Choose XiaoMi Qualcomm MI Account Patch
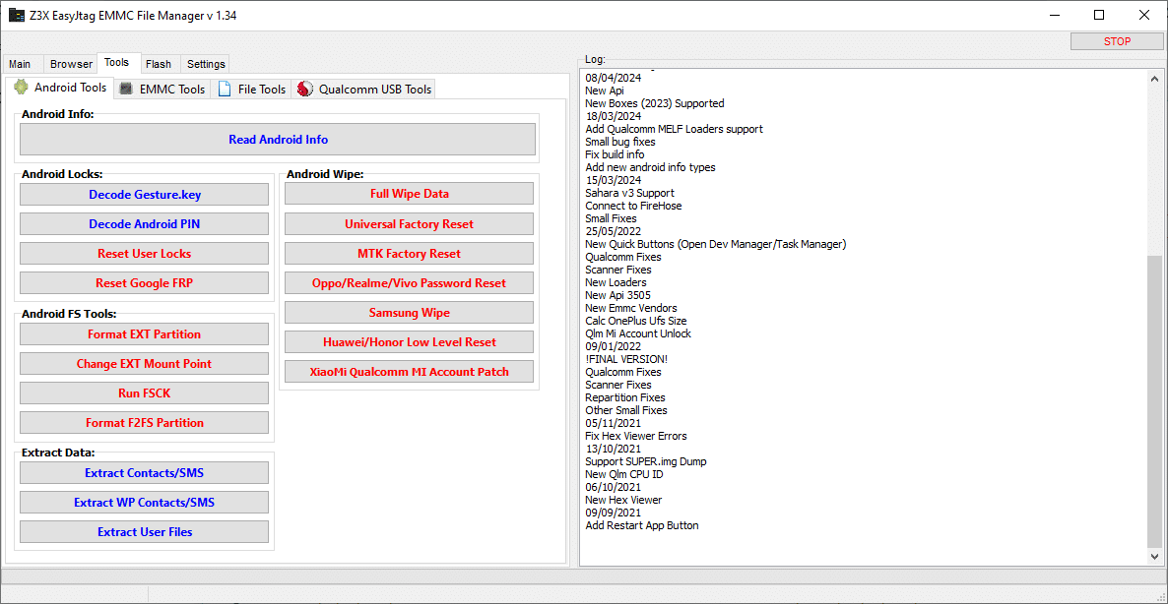The image size is (1168, 604). [x=409, y=372]
